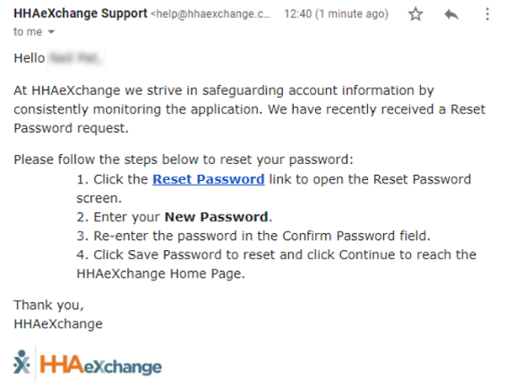Click step 4 about Save Password
523x388 pixels.
coord(277,263)
